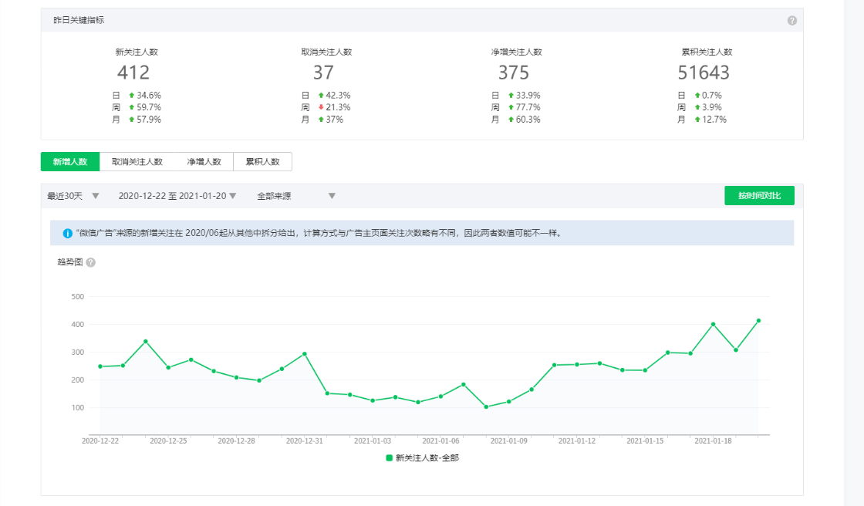Open the 净增人数 tab
This screenshot has height=506, width=864.
point(204,161)
